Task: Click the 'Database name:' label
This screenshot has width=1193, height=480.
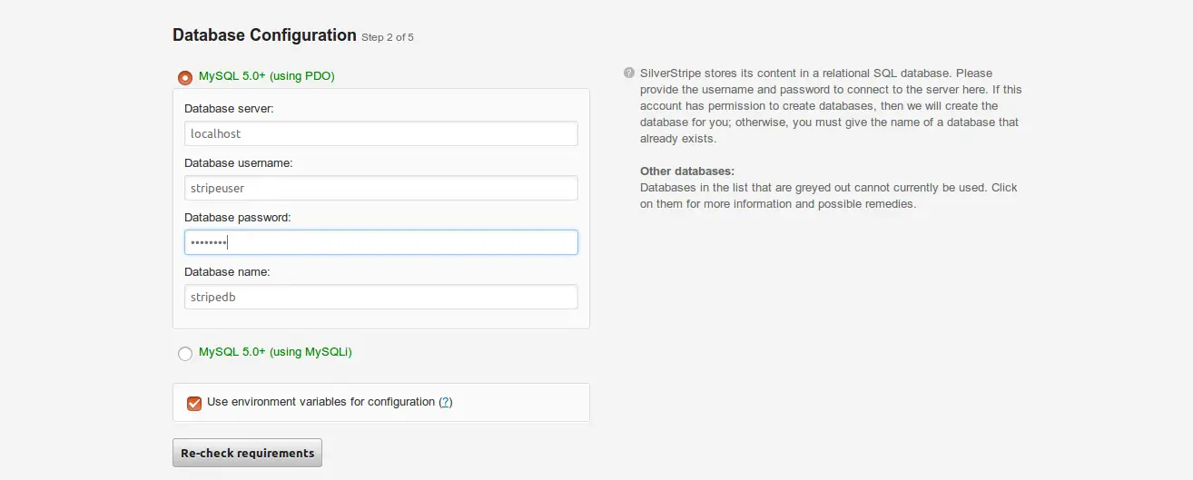Action: tap(227, 272)
